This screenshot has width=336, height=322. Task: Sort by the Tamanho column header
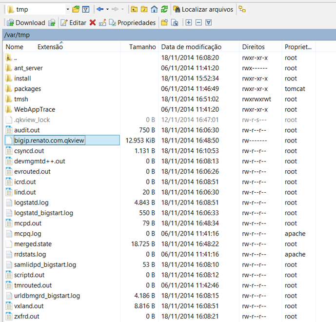142,47
